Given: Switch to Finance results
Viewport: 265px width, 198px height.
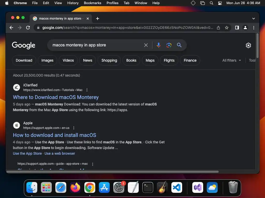Looking at the screenshot, I should pyautogui.click(x=190, y=60).
